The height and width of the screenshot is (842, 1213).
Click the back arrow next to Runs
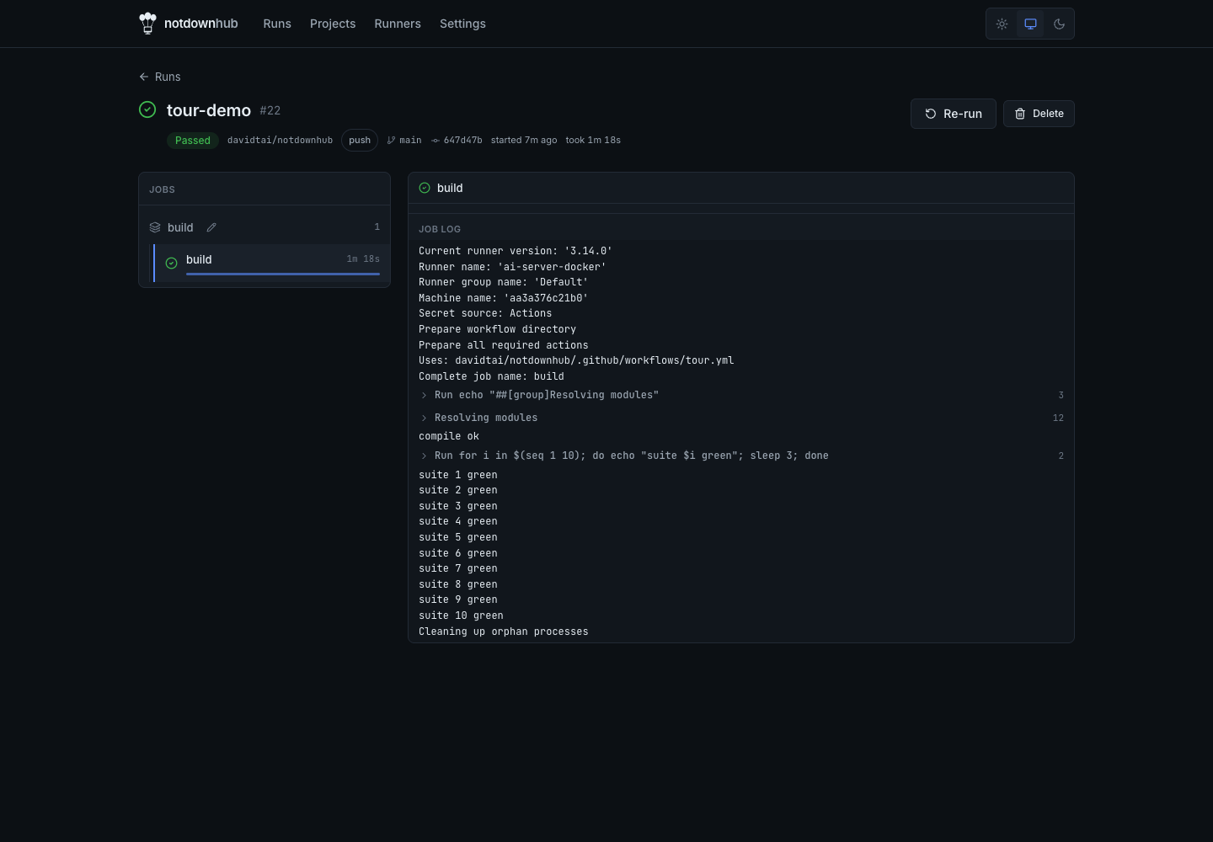point(144,77)
